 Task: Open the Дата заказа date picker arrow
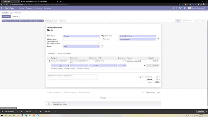click(x=155, y=36)
